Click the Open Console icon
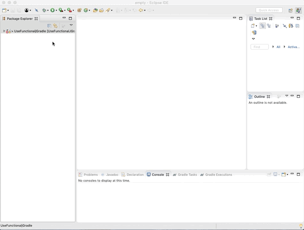The image size is (304, 230). click(x=284, y=174)
